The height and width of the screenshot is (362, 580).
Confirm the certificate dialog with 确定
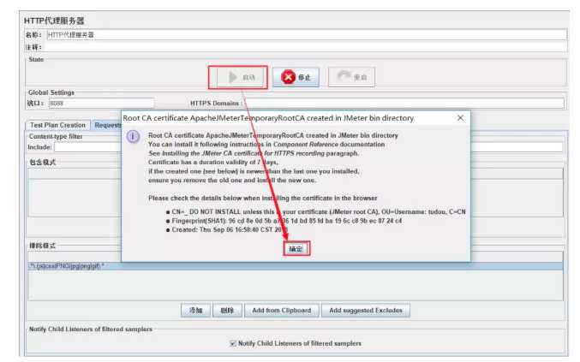click(x=296, y=248)
